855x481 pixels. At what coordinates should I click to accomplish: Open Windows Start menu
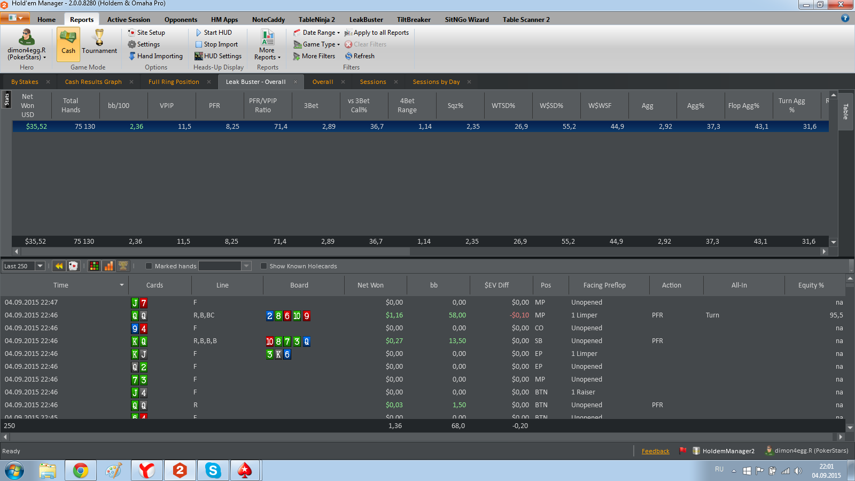point(14,470)
